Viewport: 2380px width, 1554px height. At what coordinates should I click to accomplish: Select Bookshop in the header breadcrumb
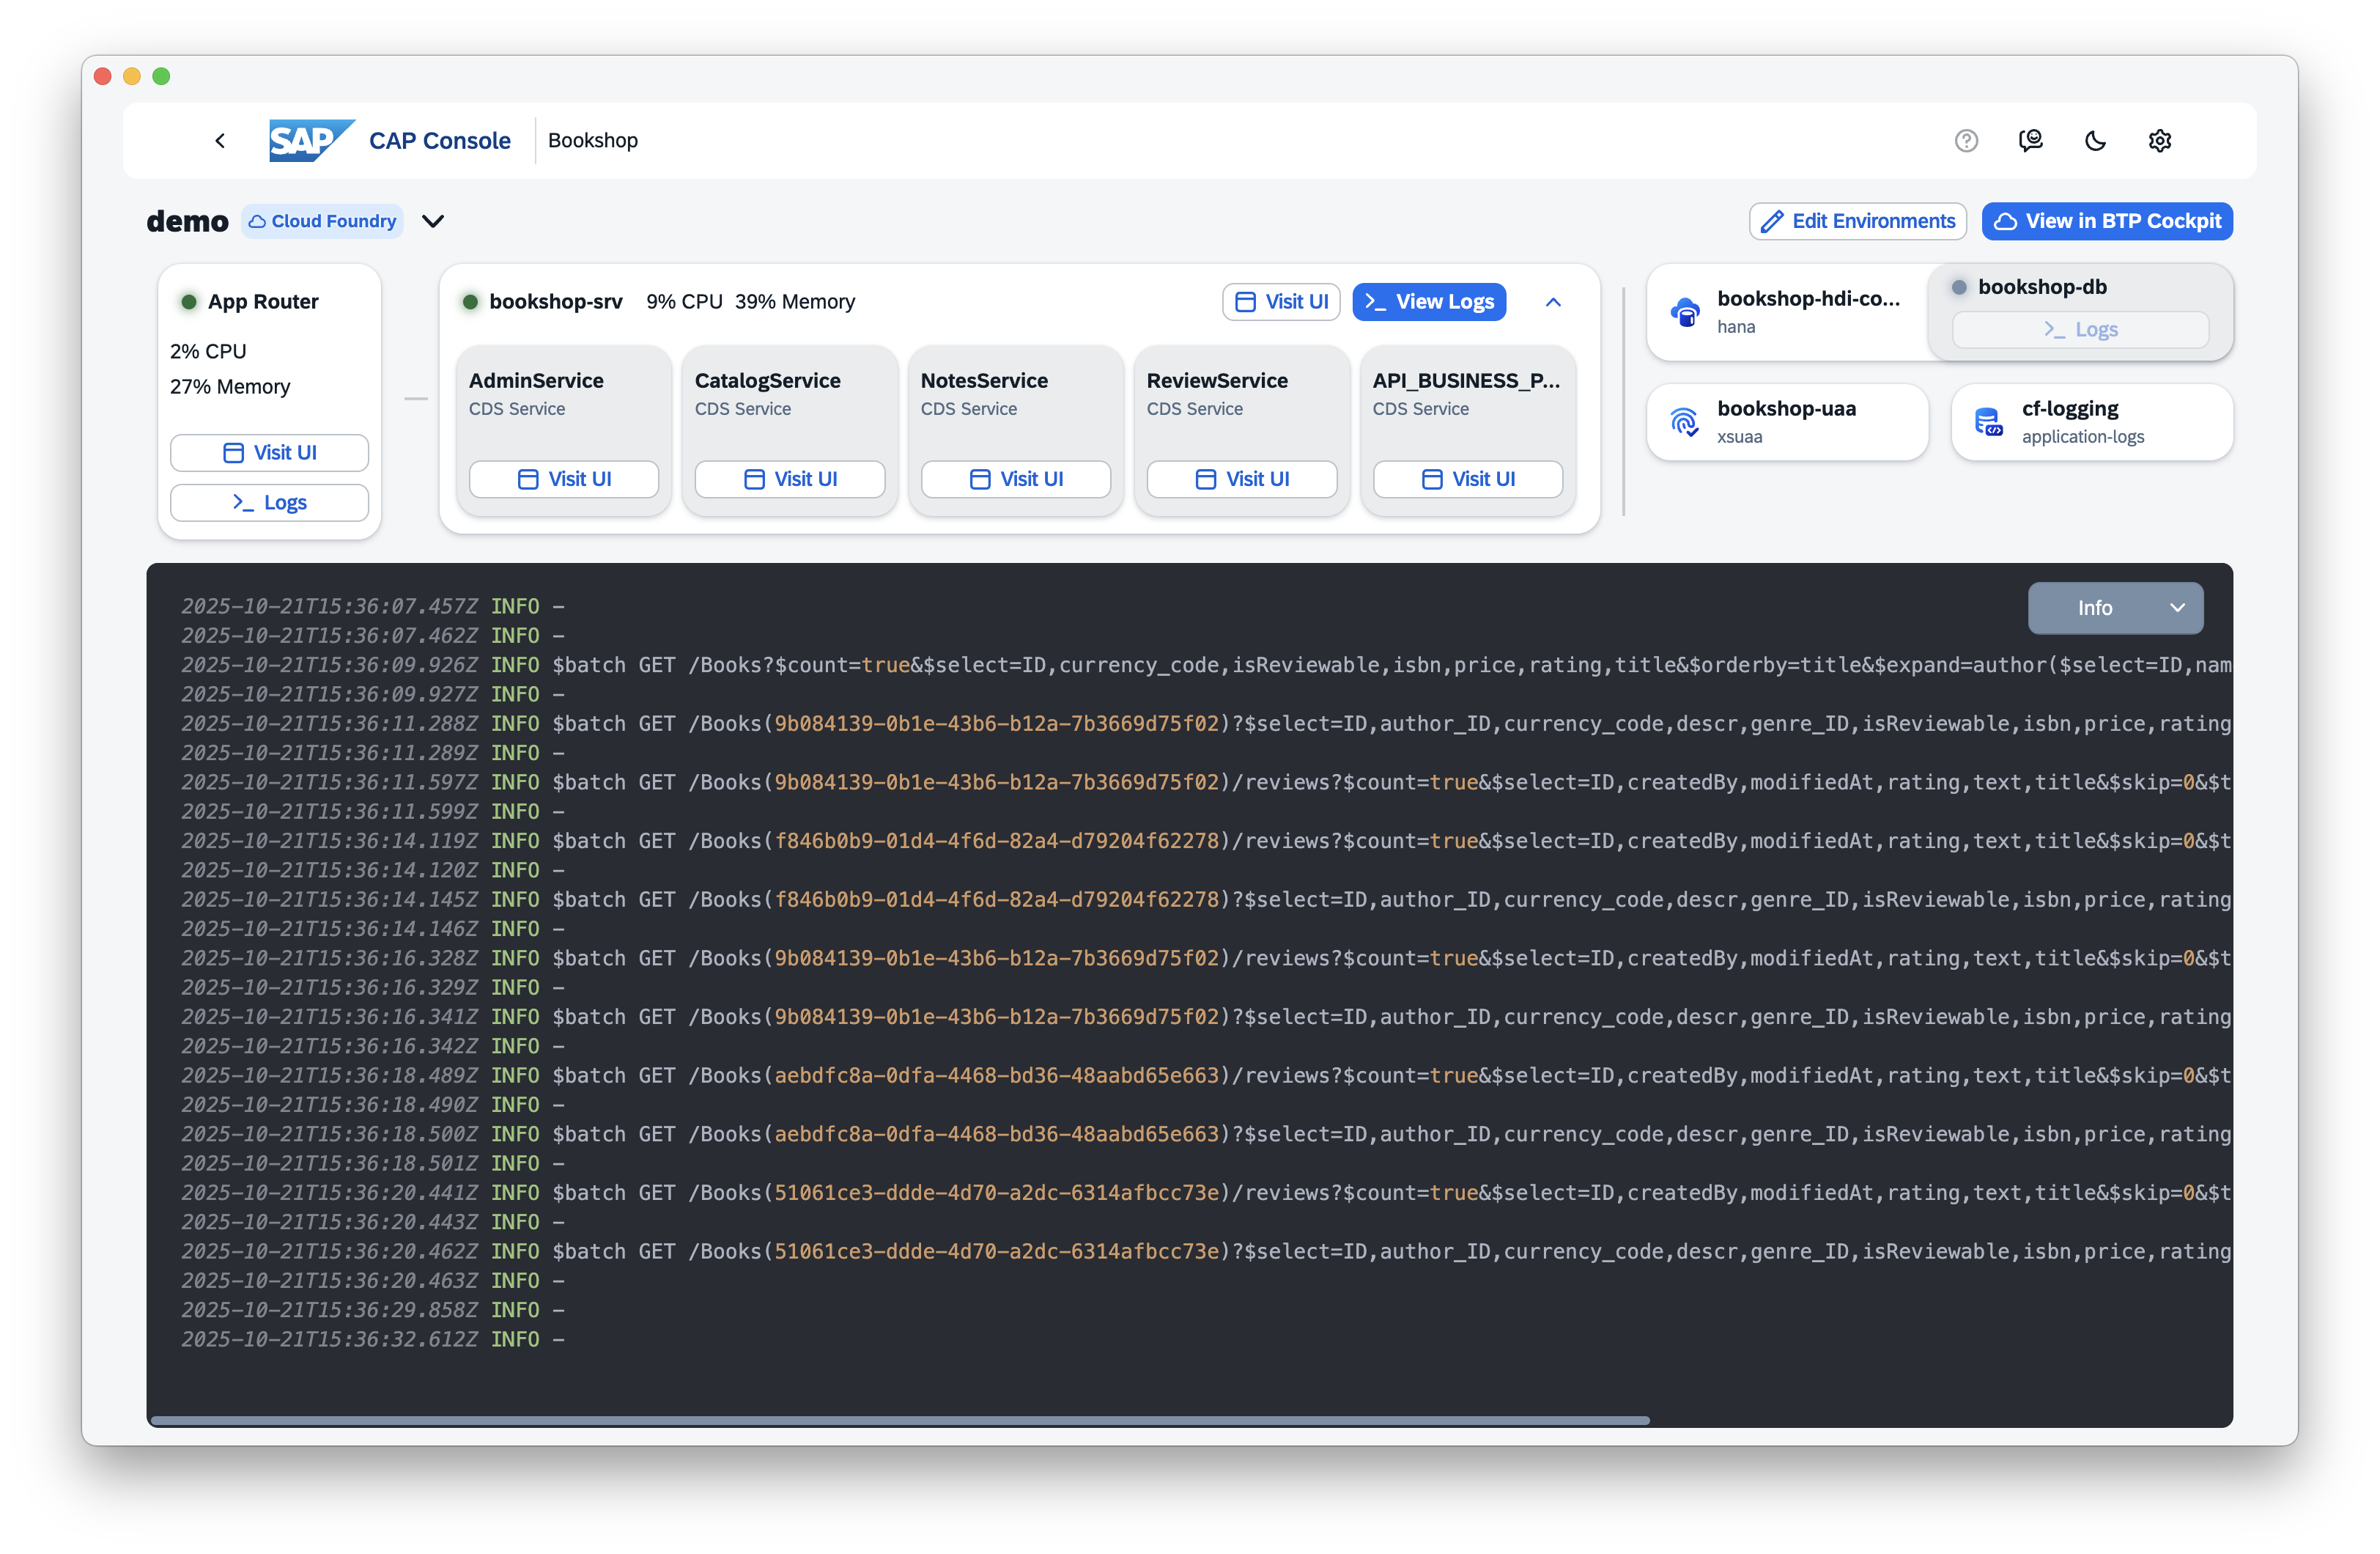click(592, 140)
